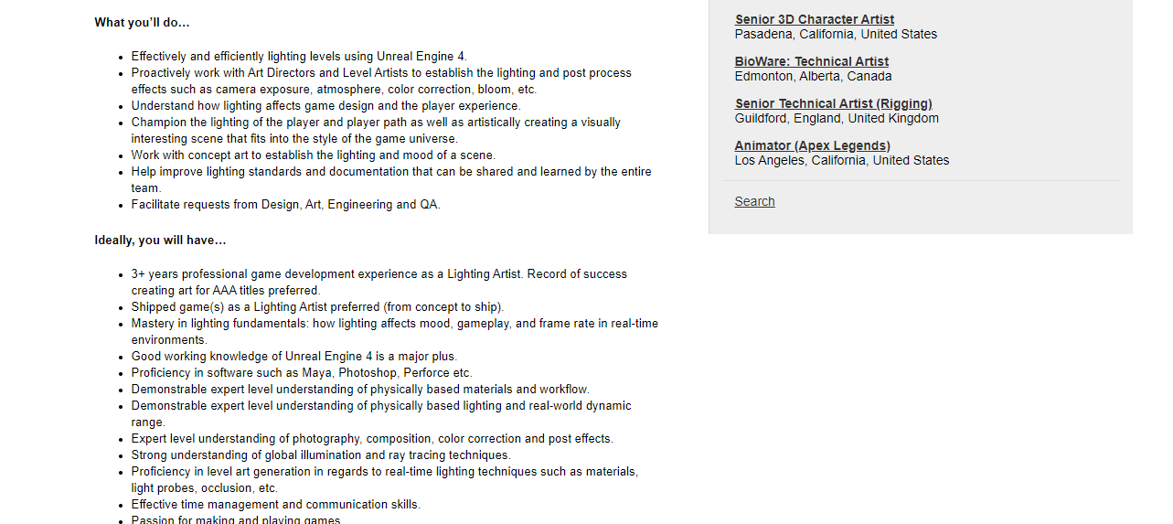Screen dimensions: 1173x524
Task: Click the effective time management bullet
Action: pos(275,504)
